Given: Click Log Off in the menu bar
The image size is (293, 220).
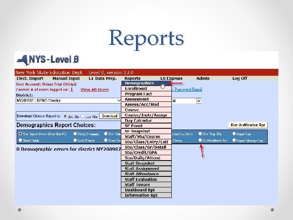Looking at the screenshot, I should [240, 78].
